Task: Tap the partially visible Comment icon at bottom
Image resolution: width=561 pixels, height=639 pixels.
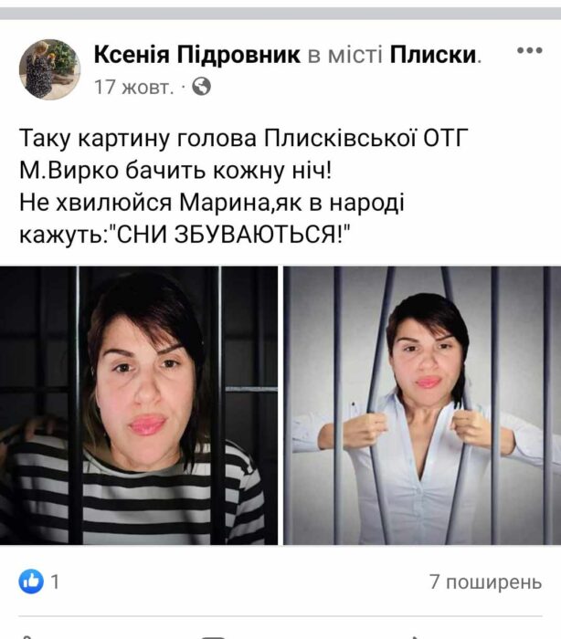Action: coord(214,637)
